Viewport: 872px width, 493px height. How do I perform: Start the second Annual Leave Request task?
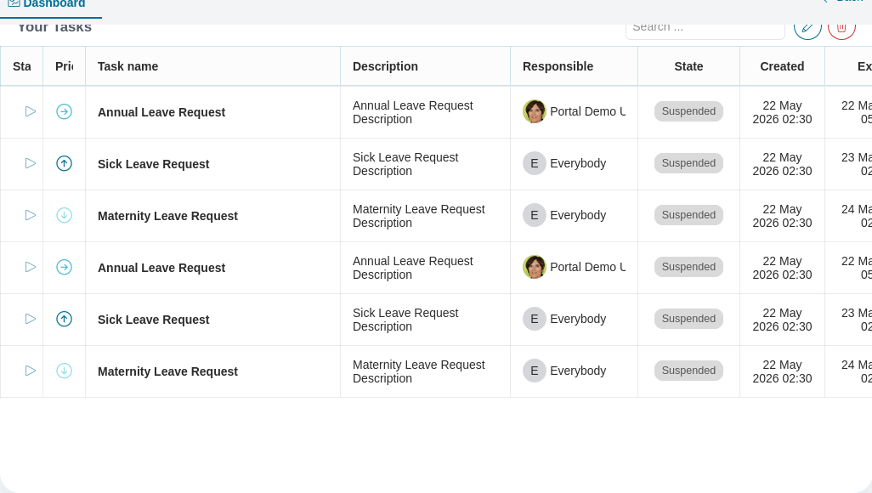pyautogui.click(x=31, y=267)
